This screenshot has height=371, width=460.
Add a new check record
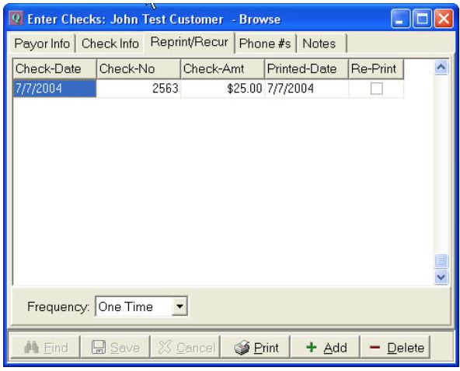pos(325,348)
